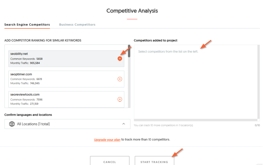Screen dimensions: 263x165
Task: Add seoptimer.com using the plus icon
Action: click(x=120, y=79)
